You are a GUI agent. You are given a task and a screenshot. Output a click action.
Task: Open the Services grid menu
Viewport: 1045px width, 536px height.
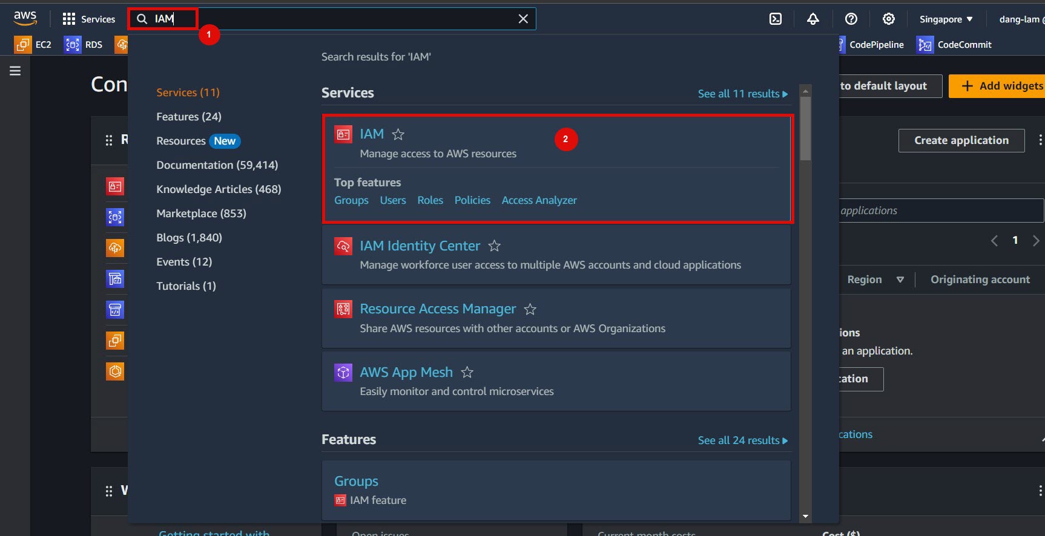point(88,19)
